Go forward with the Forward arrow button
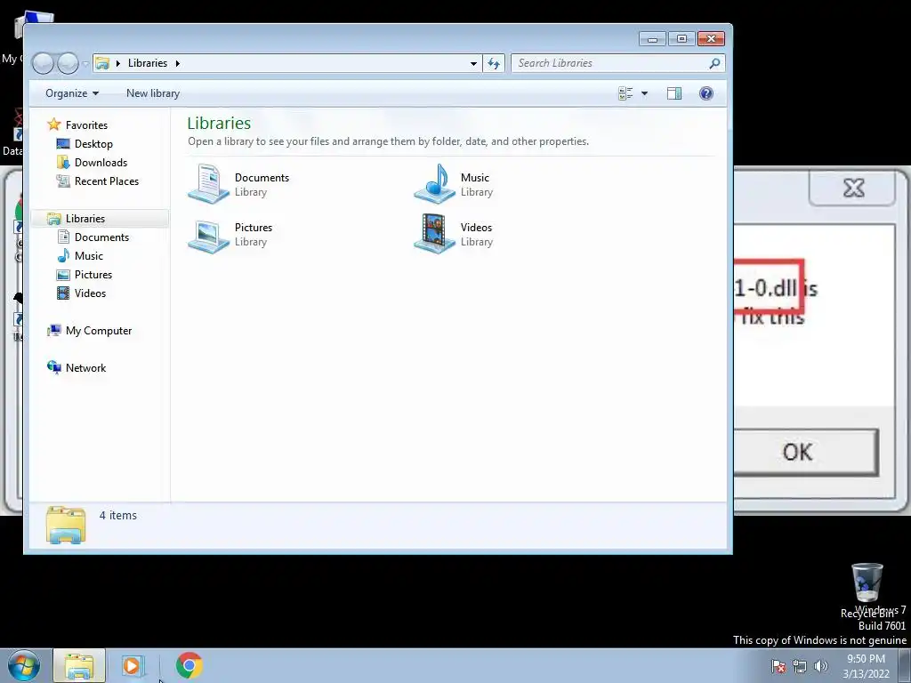 (x=68, y=63)
